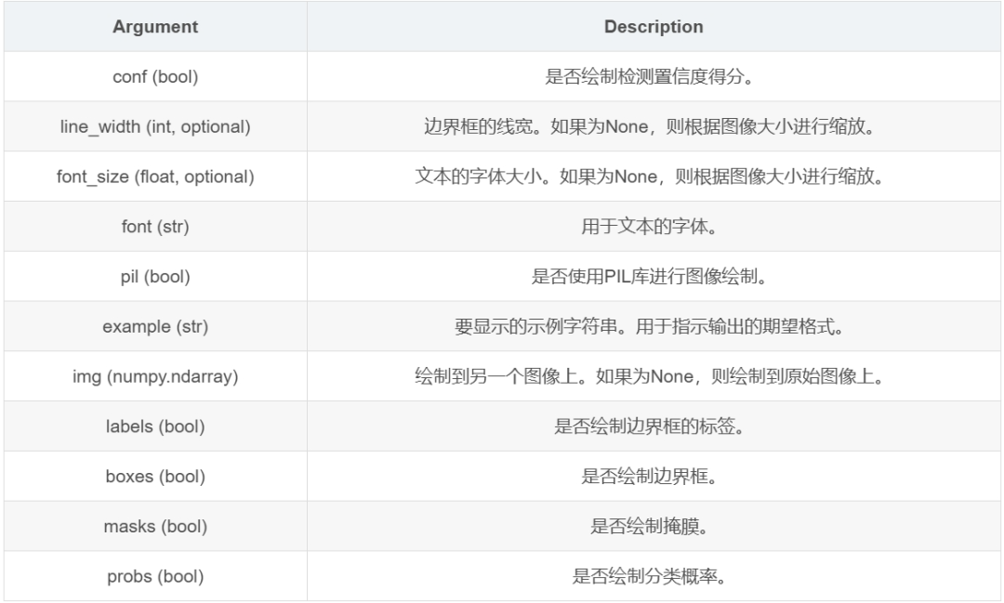Click the example (str) argument cell
Viewport: 1004px width, 603px height.
[x=155, y=327]
